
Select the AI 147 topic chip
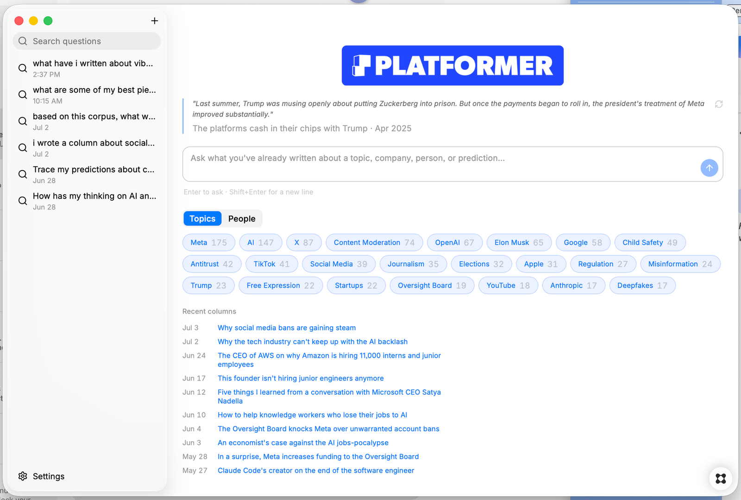(261, 242)
